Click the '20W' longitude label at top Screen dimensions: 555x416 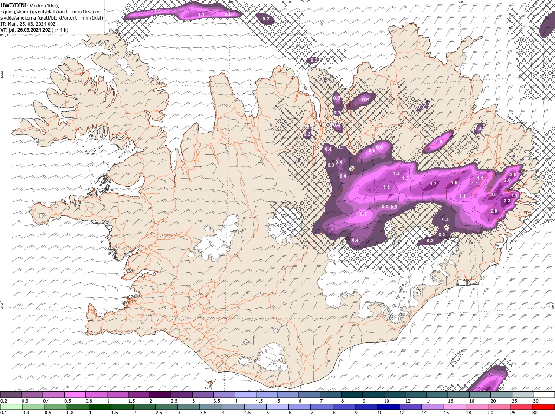tap(231, 2)
